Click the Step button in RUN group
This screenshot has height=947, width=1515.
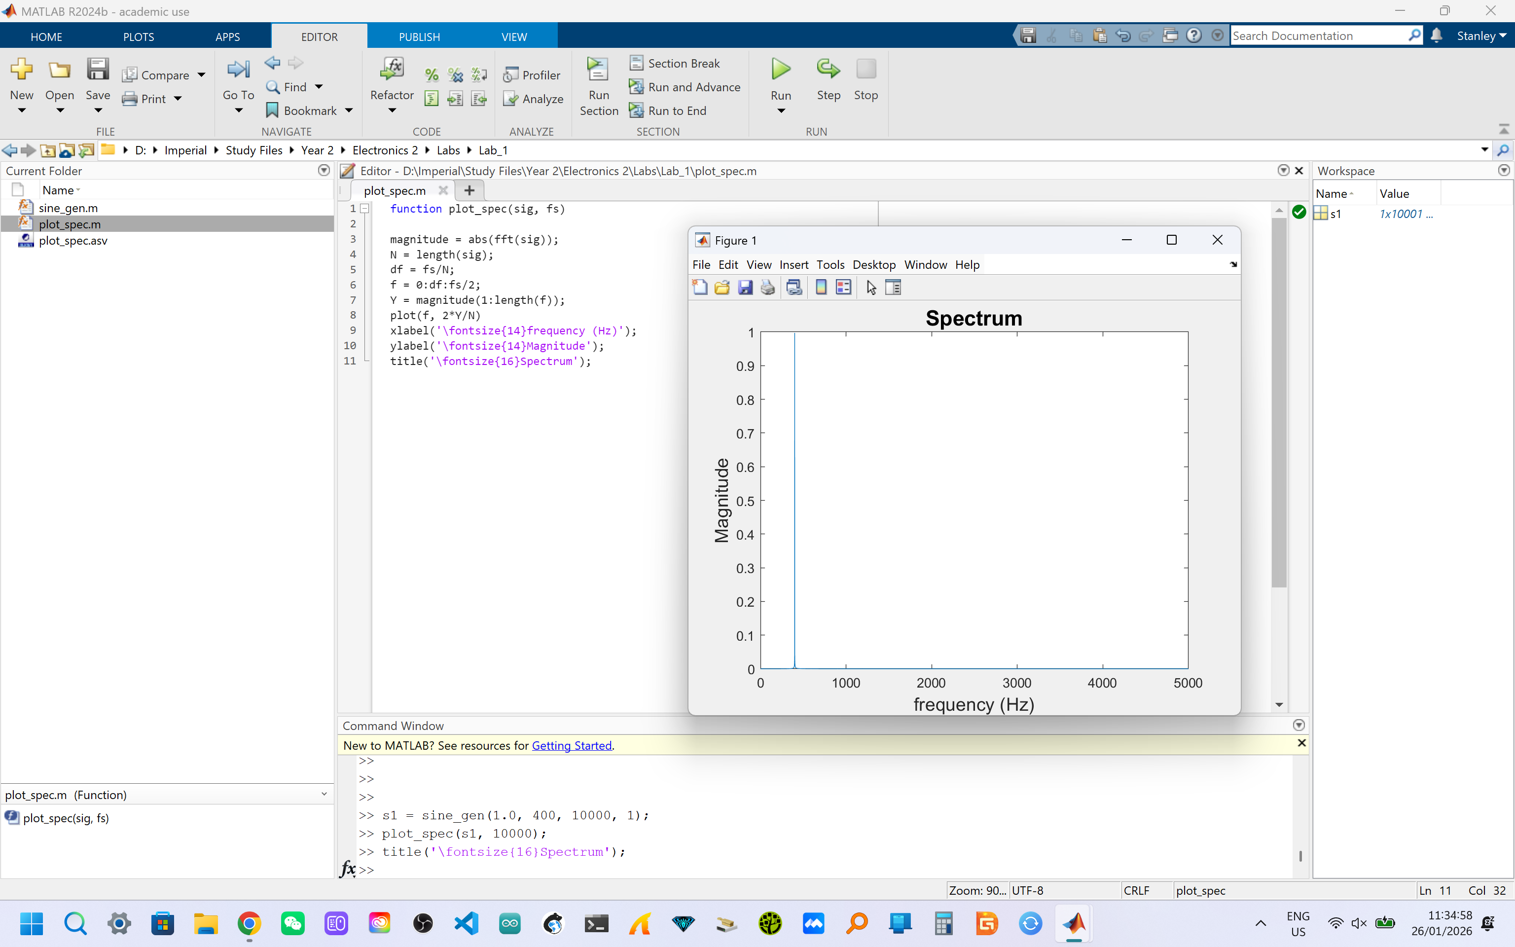(x=828, y=79)
